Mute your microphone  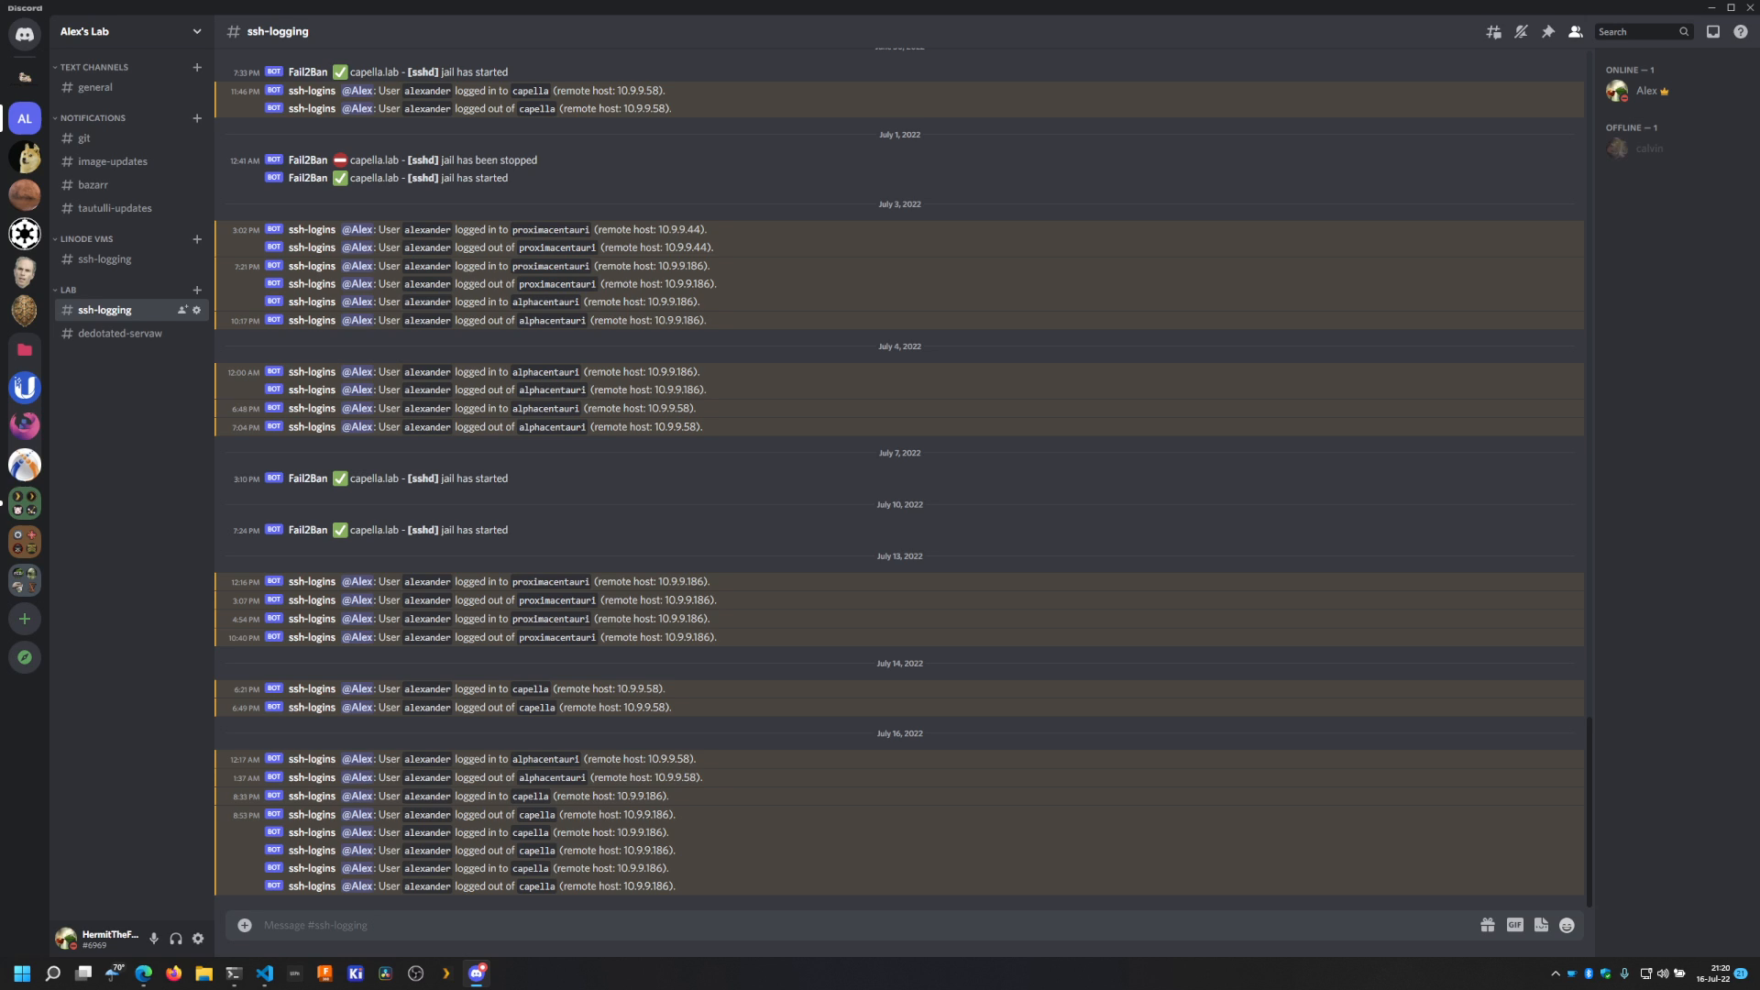click(153, 938)
